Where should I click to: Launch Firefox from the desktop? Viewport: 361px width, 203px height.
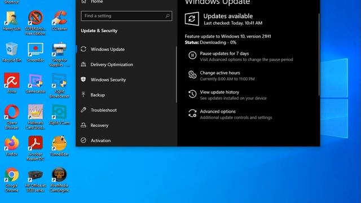(12, 146)
